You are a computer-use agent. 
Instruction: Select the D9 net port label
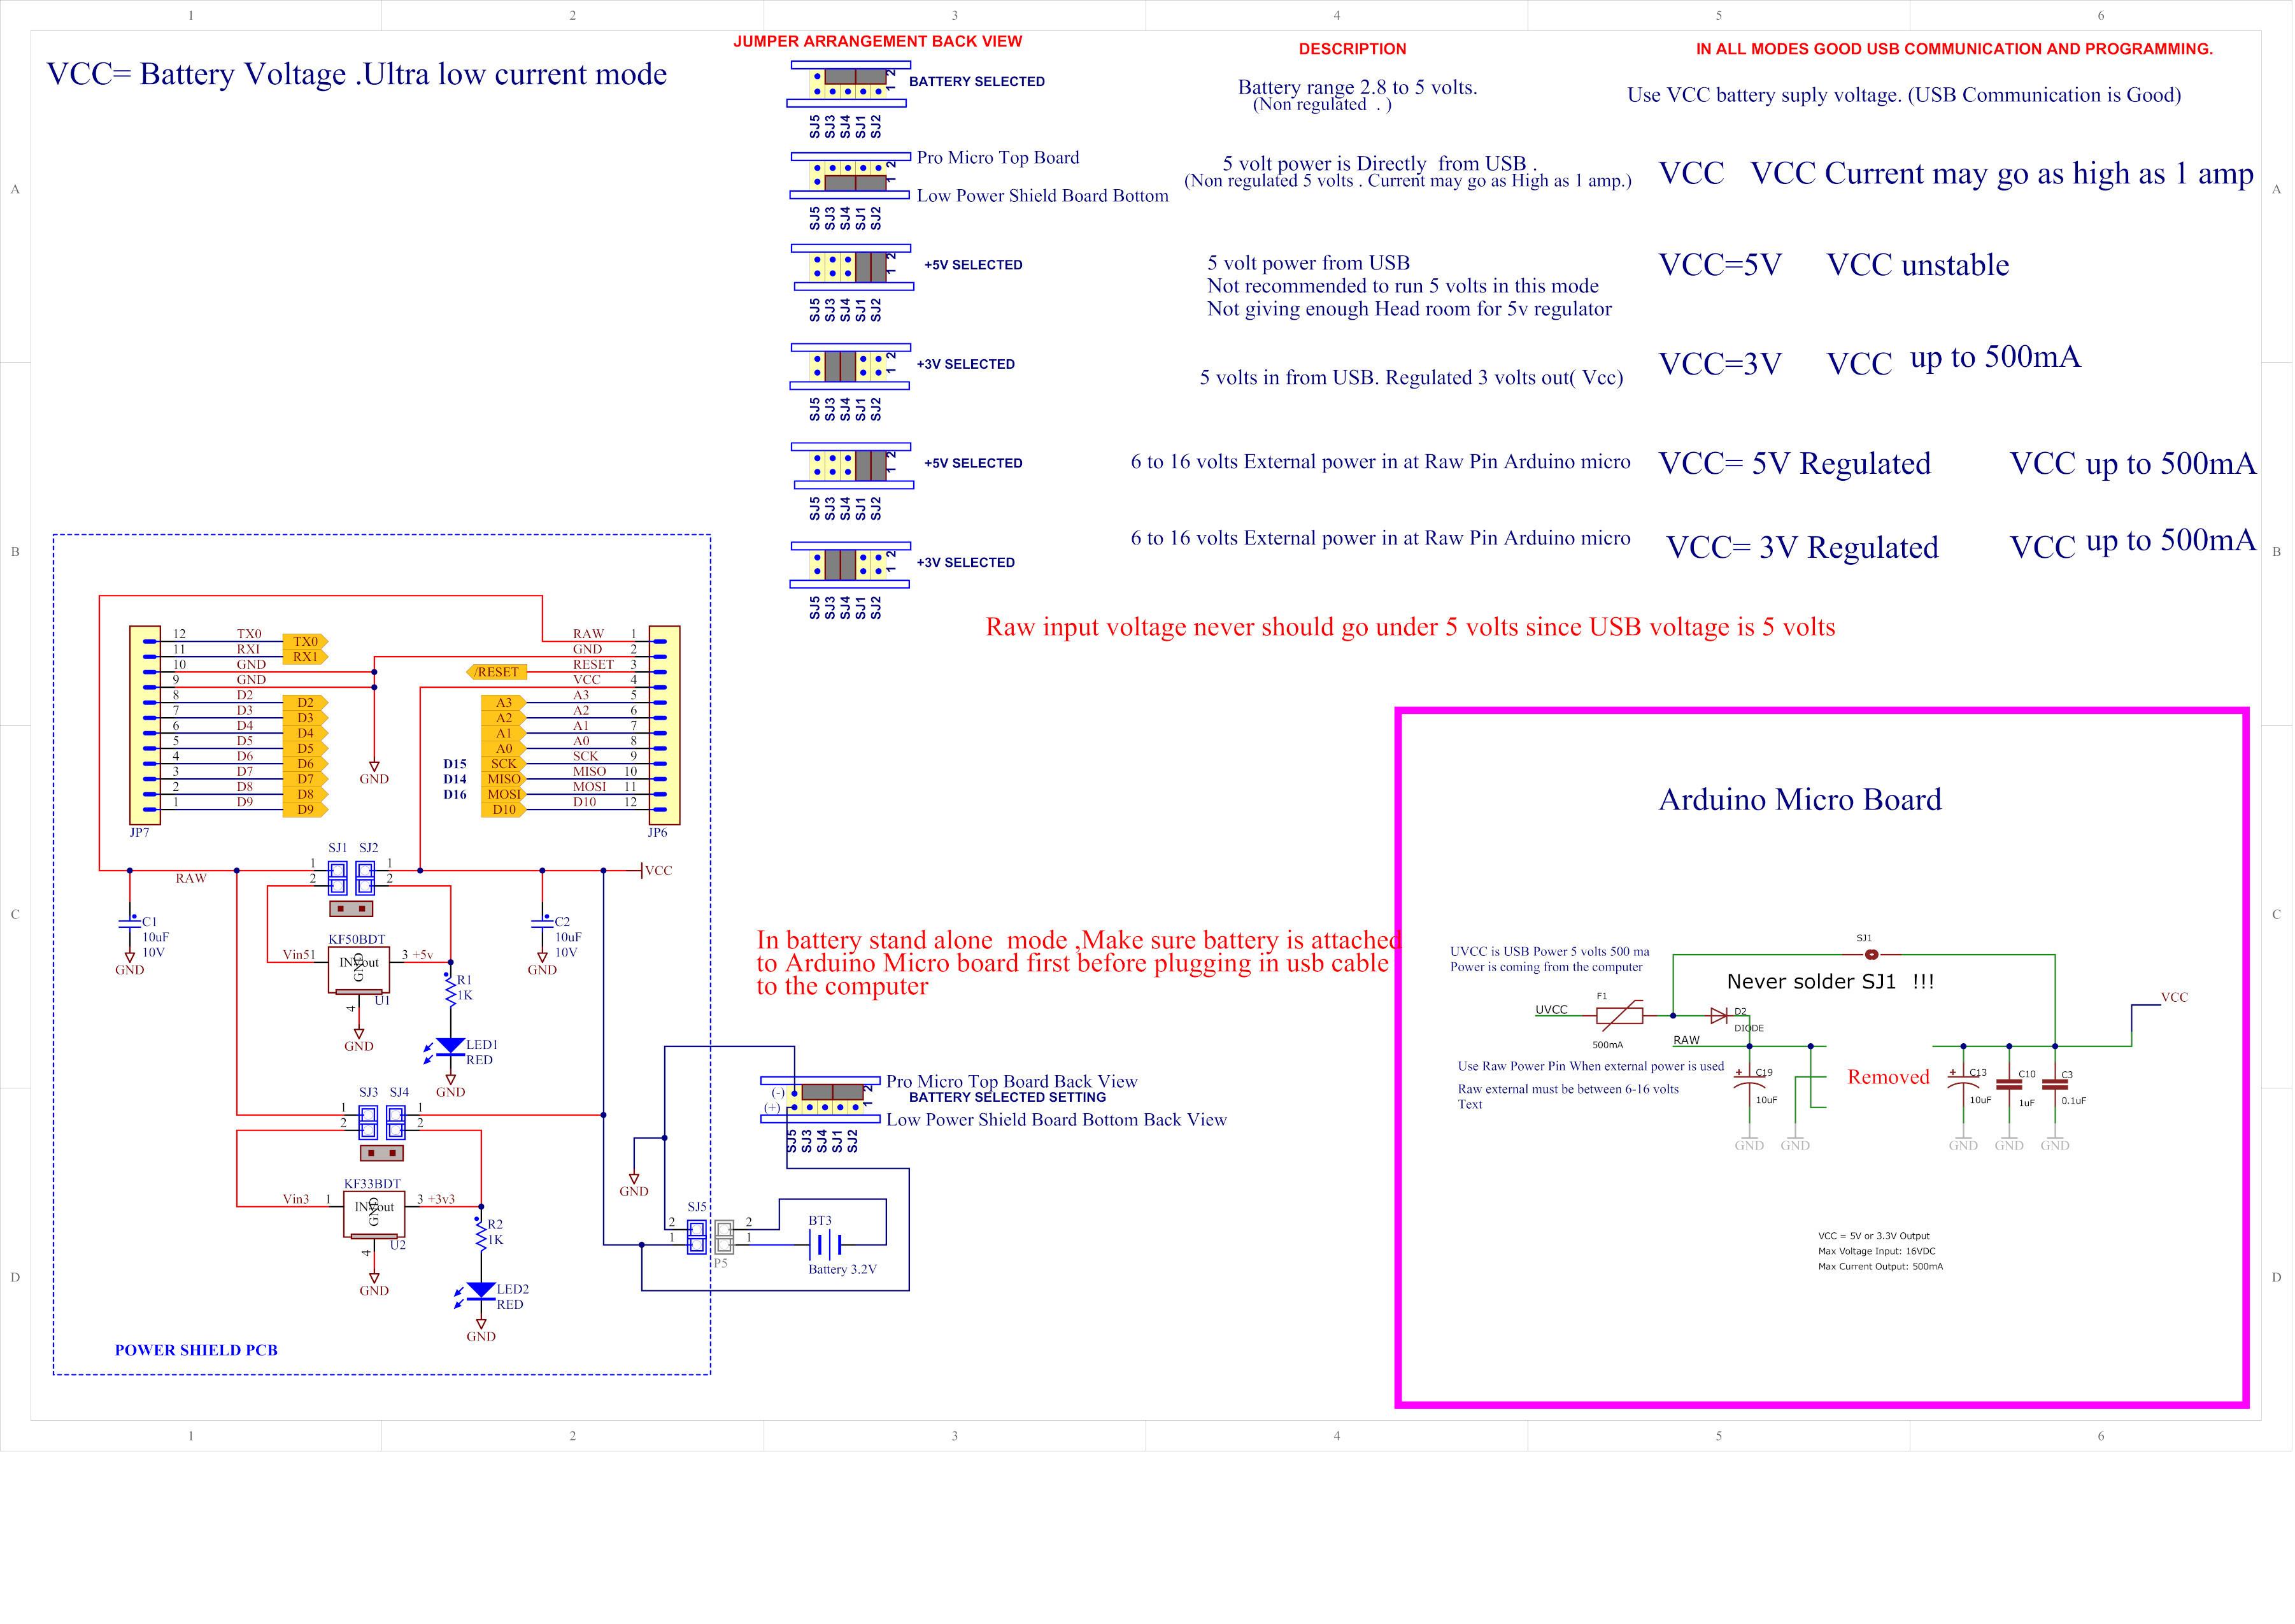pyautogui.click(x=305, y=810)
